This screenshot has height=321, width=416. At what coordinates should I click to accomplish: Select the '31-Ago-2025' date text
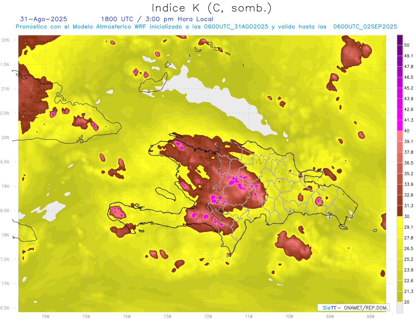[44, 19]
